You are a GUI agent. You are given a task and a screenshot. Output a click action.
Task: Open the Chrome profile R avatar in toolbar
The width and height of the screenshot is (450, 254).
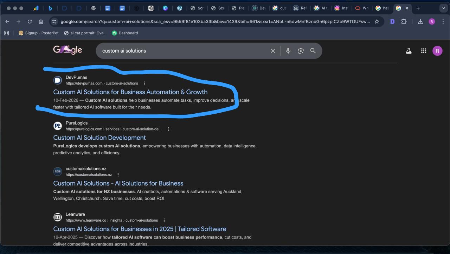432,21
